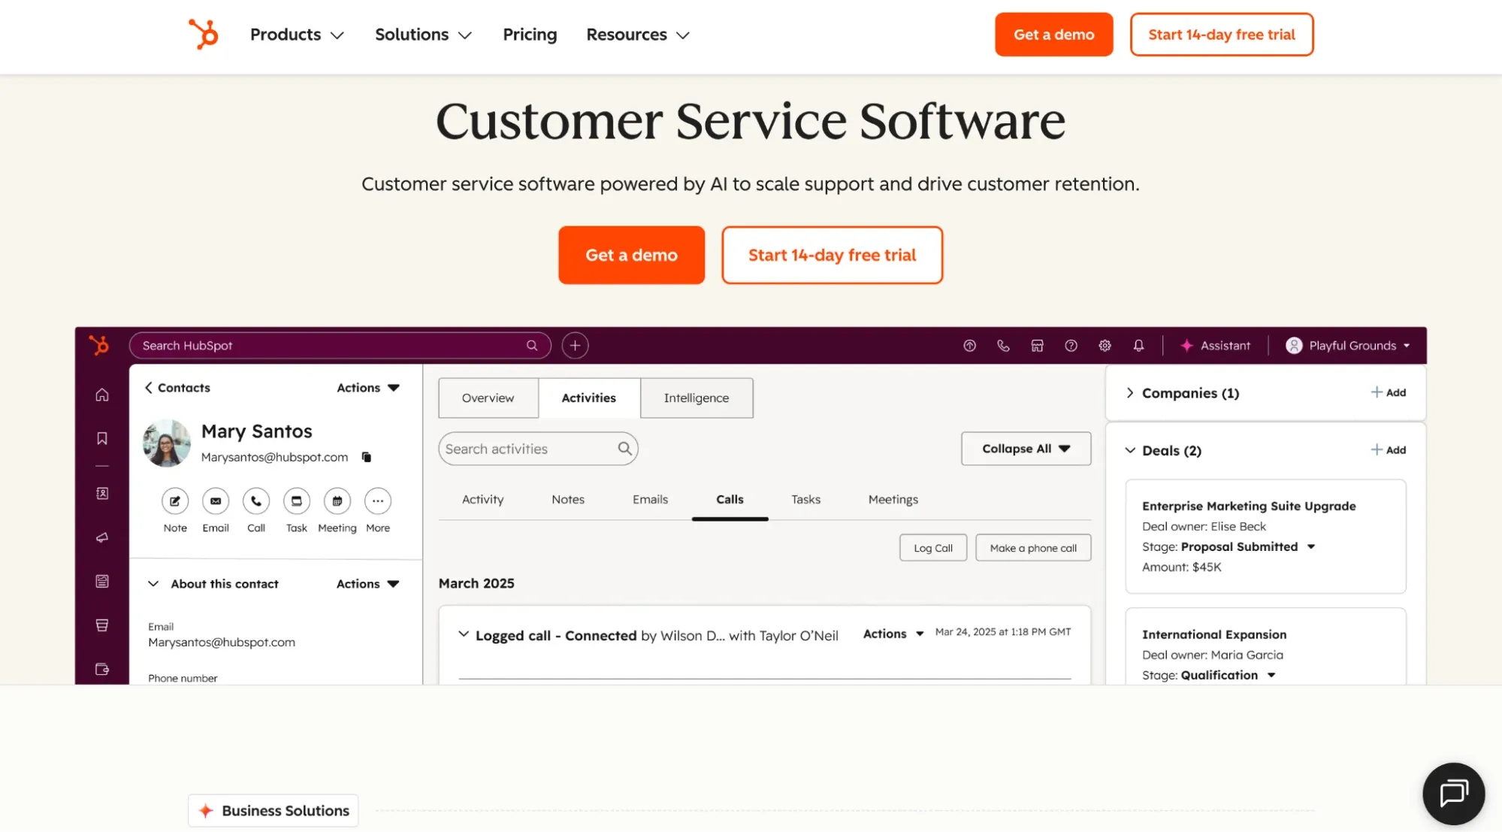The width and height of the screenshot is (1502, 832).
Task: Collapse the About this contact section
Action: [153, 583]
